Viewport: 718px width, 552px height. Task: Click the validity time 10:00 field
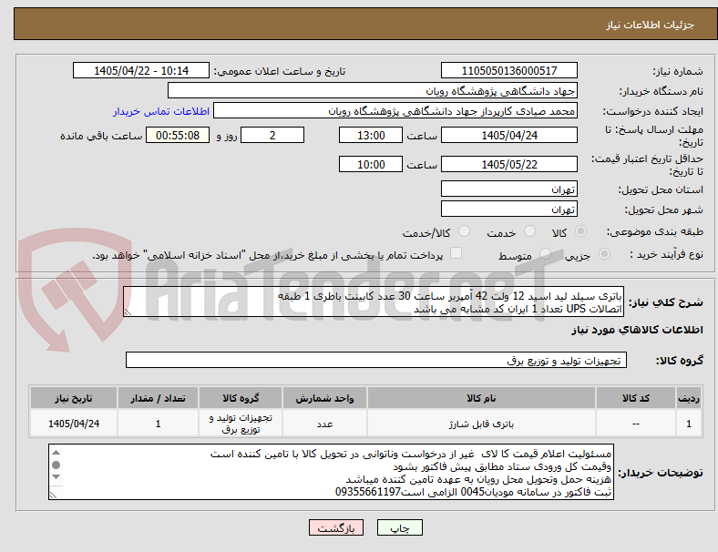(x=371, y=164)
